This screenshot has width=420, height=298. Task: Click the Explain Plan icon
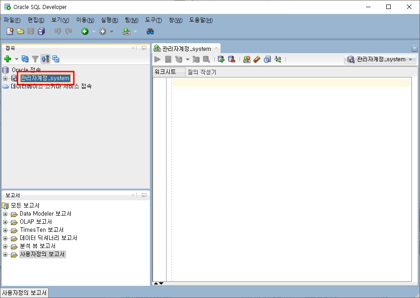point(178,59)
